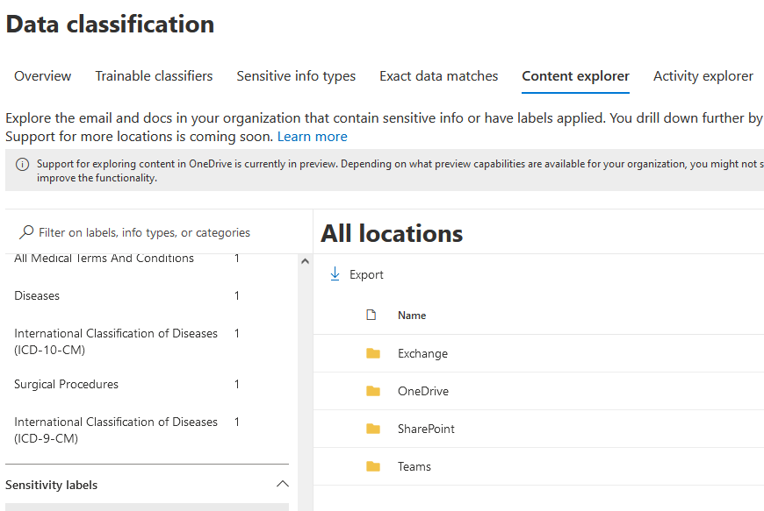This screenshot has width=764, height=511.
Task: Click the OneDrive folder icon
Action: (x=373, y=391)
